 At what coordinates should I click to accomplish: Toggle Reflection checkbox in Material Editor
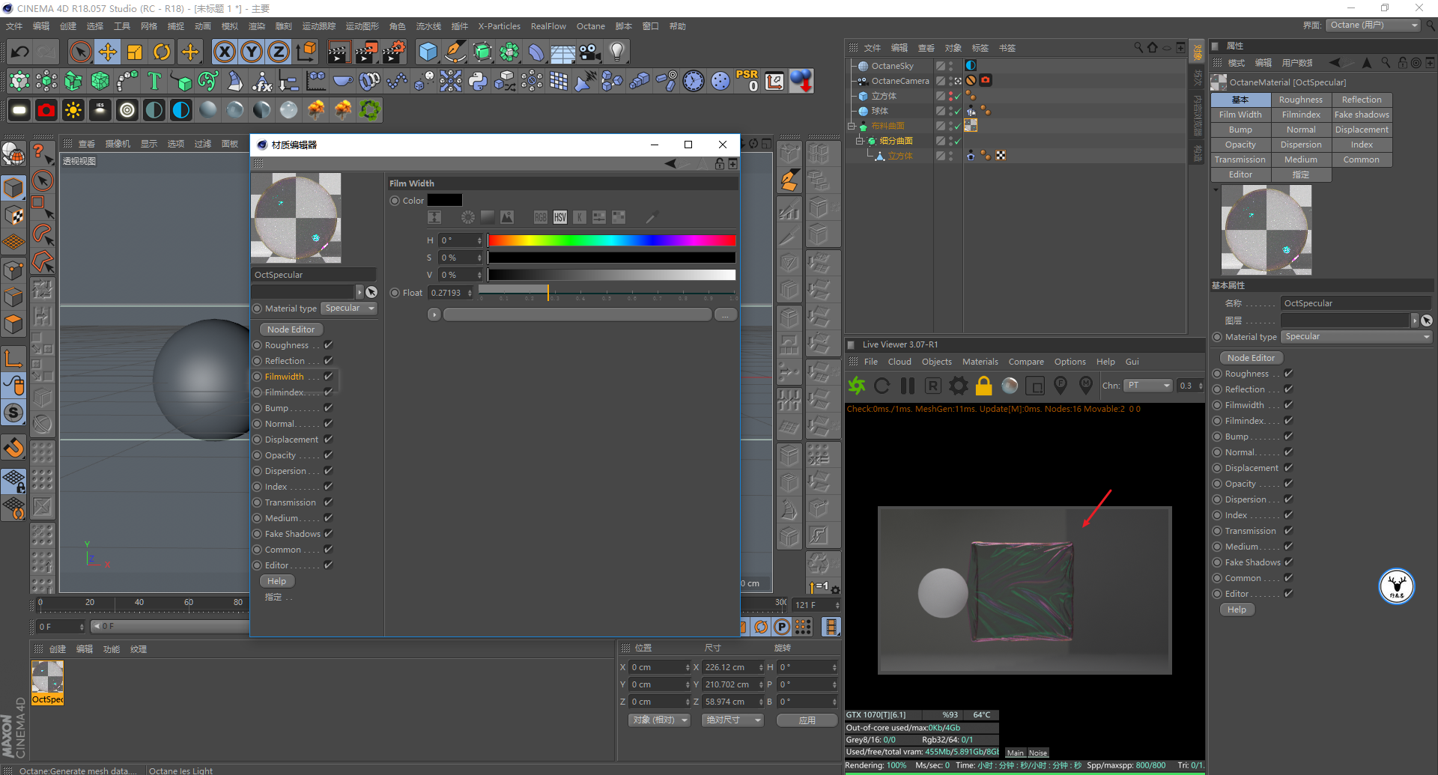pyautogui.click(x=328, y=361)
